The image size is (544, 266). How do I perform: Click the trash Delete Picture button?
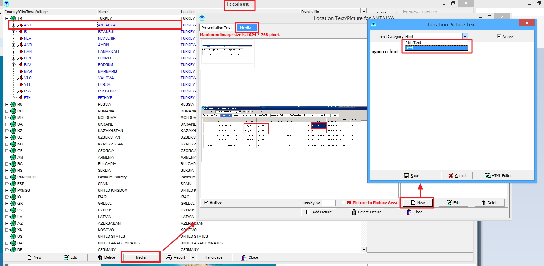coord(366,212)
